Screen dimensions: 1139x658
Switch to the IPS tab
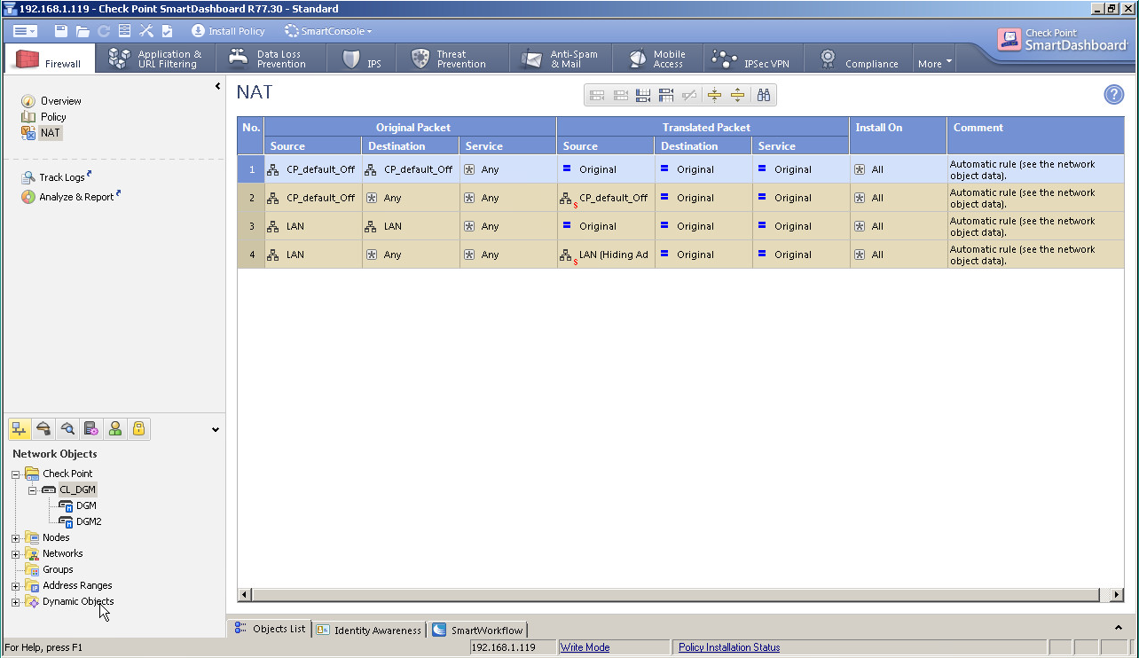pyautogui.click(x=362, y=59)
